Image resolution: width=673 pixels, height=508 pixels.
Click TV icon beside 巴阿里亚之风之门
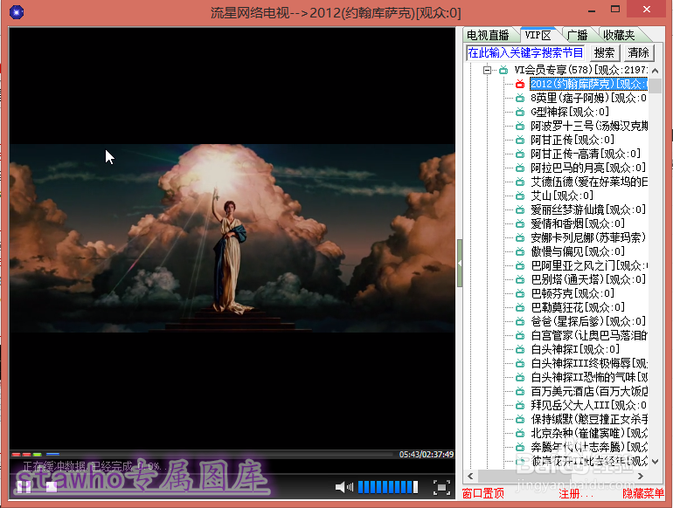point(520,265)
